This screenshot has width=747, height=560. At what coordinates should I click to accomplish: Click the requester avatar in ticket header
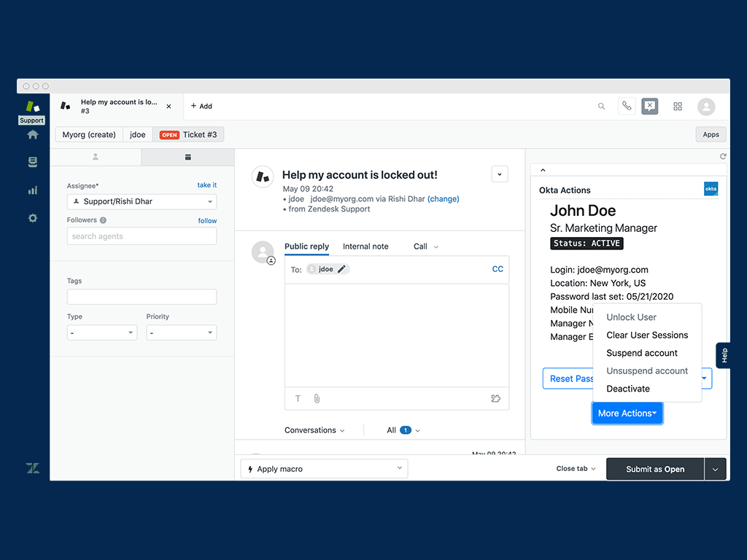click(x=263, y=177)
